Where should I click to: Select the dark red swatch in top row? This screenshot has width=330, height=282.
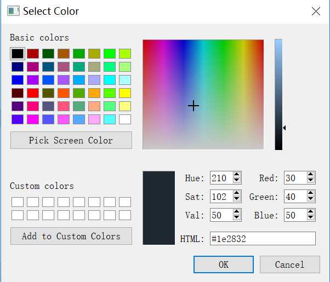(x=33, y=54)
